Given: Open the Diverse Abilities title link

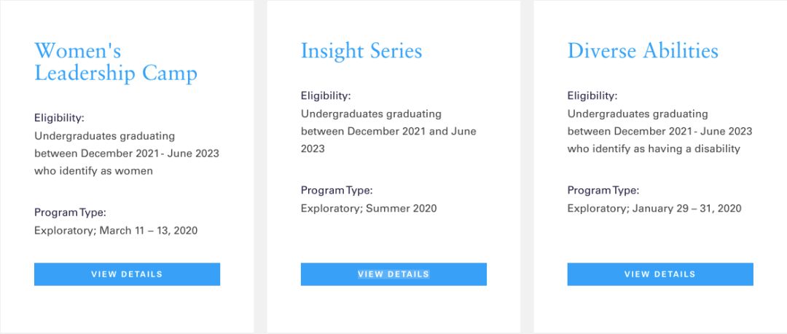Looking at the screenshot, I should pos(643,51).
